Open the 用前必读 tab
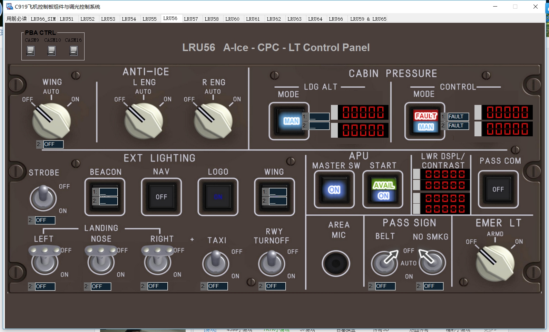 17,19
